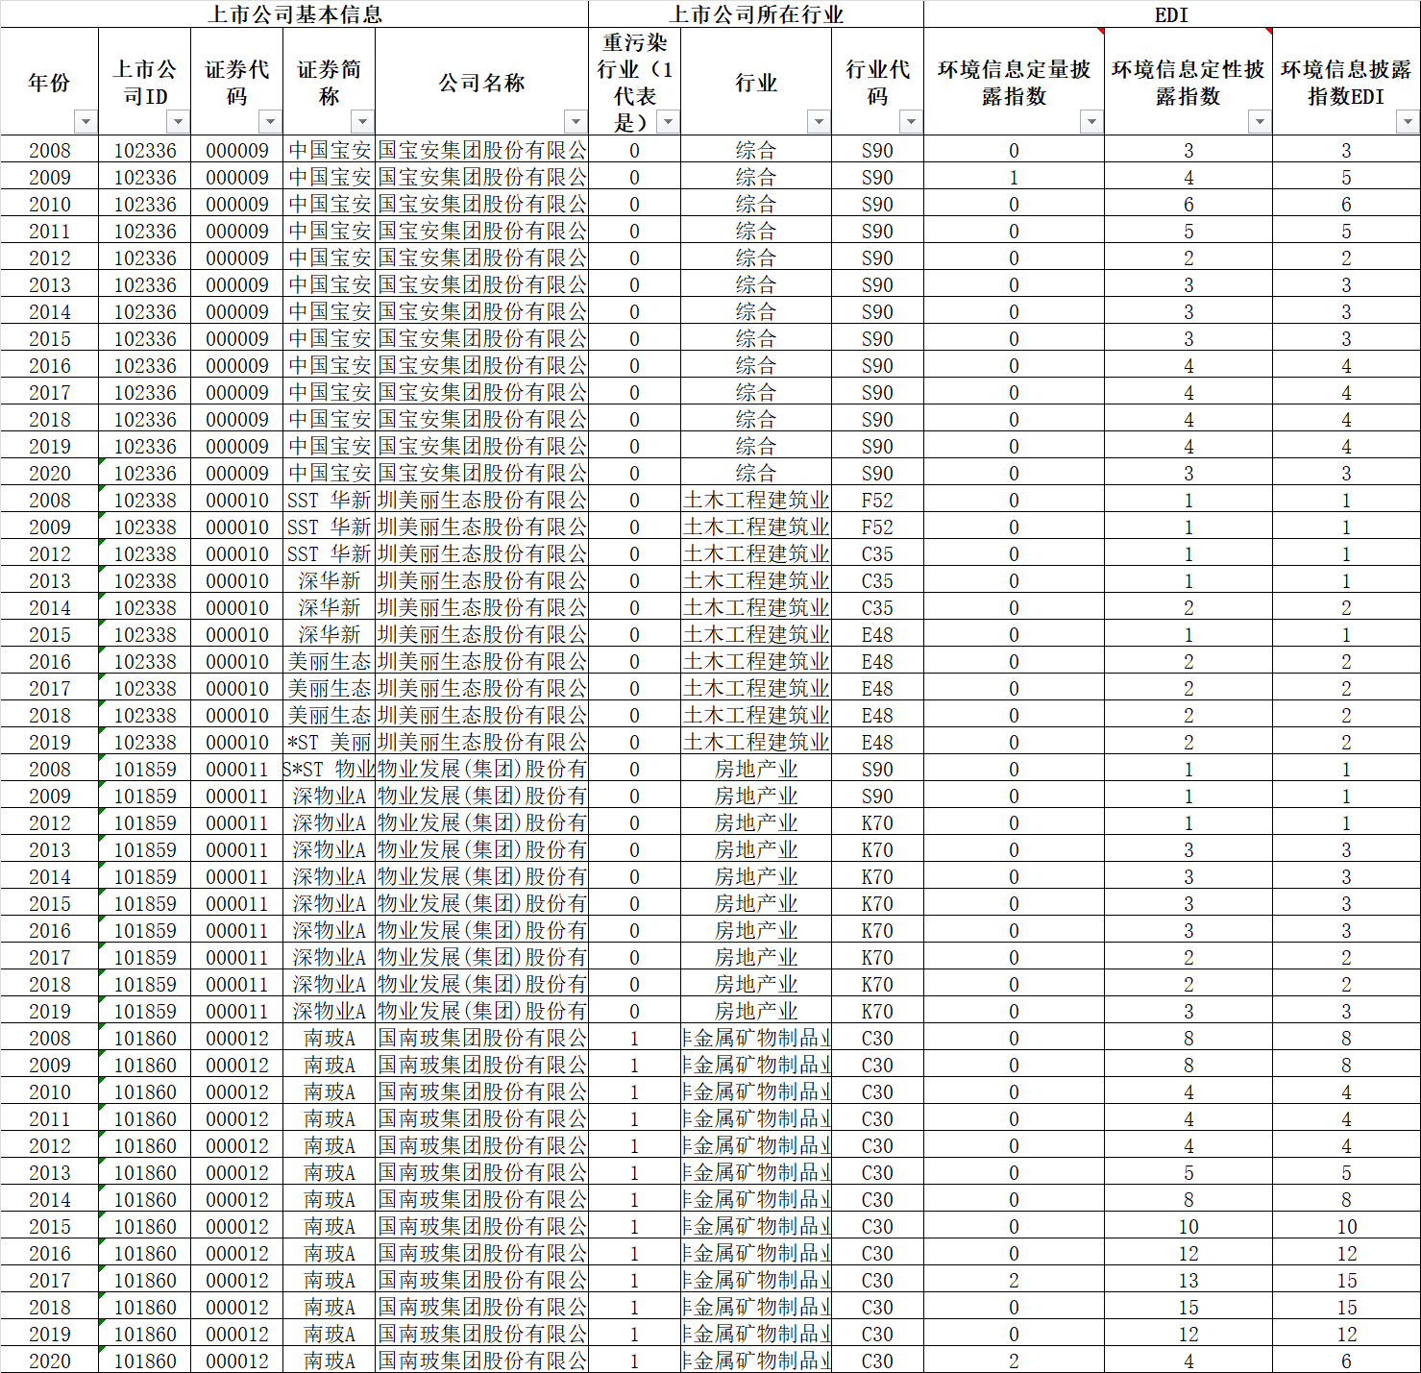Screen dimensions: 1421x1373
Task: Click the 行业代码 header cell
Action: tap(877, 82)
